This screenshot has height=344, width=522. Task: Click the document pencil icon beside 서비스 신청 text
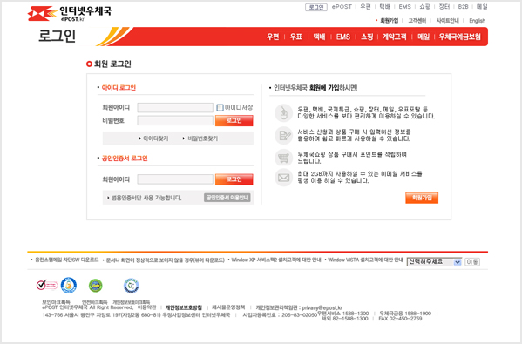pyautogui.click(x=283, y=135)
